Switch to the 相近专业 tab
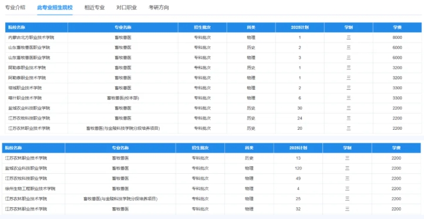The image size is (424, 219). (x=95, y=8)
